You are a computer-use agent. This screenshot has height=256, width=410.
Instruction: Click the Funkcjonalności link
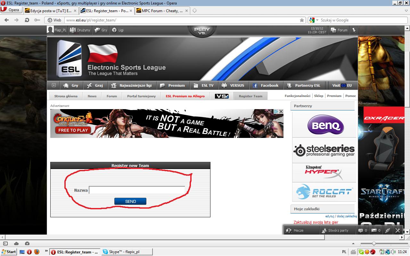point(297,96)
